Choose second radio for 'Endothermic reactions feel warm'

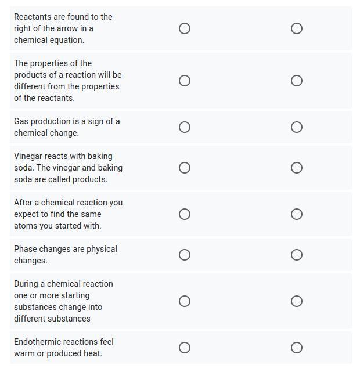coord(296,348)
